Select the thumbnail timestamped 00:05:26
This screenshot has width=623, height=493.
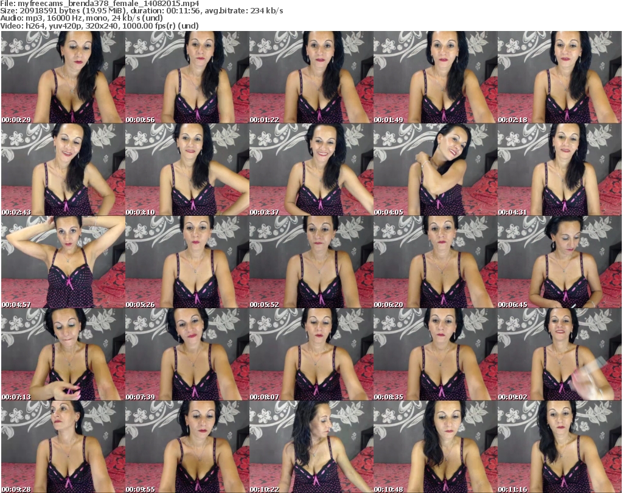(187, 262)
